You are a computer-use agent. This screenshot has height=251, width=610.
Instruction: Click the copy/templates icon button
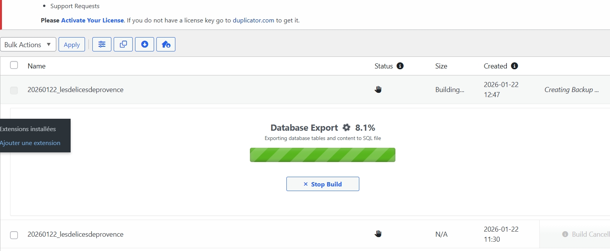[x=123, y=44]
